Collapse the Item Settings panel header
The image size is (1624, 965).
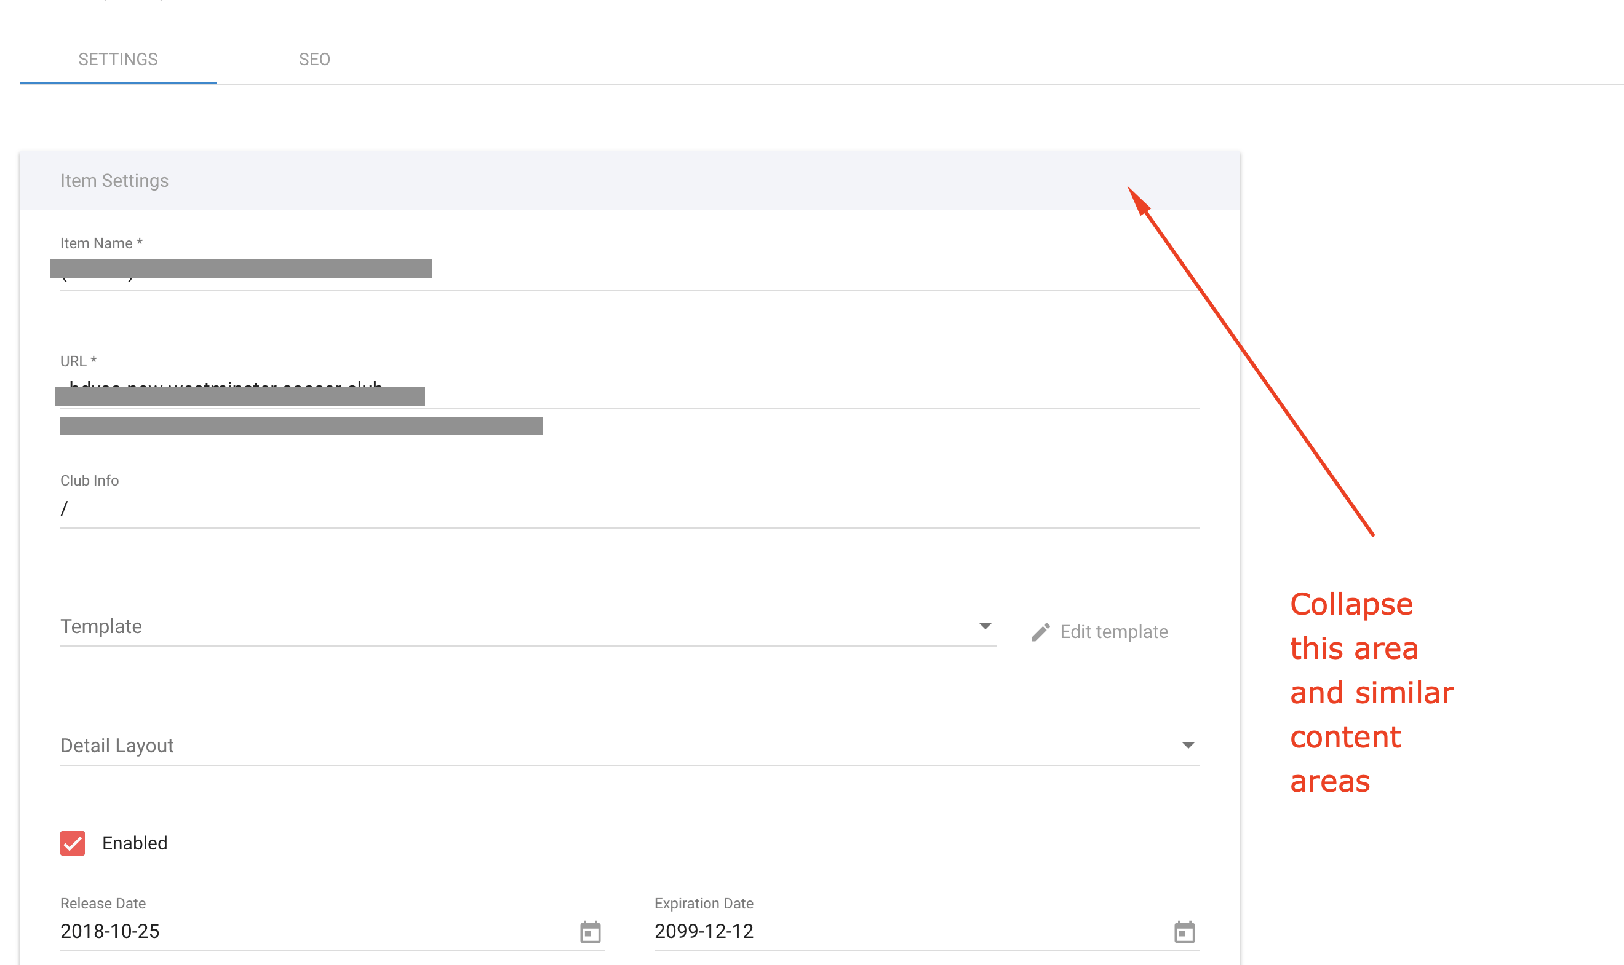tap(629, 181)
